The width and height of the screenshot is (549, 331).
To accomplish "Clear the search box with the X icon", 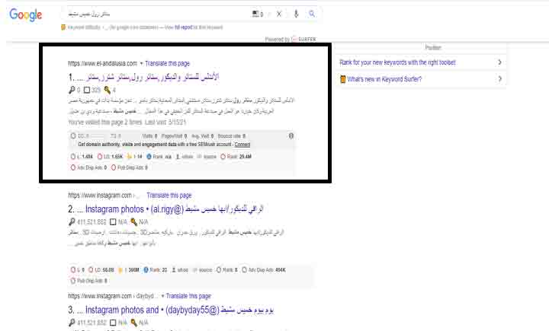I will tap(278, 14).
